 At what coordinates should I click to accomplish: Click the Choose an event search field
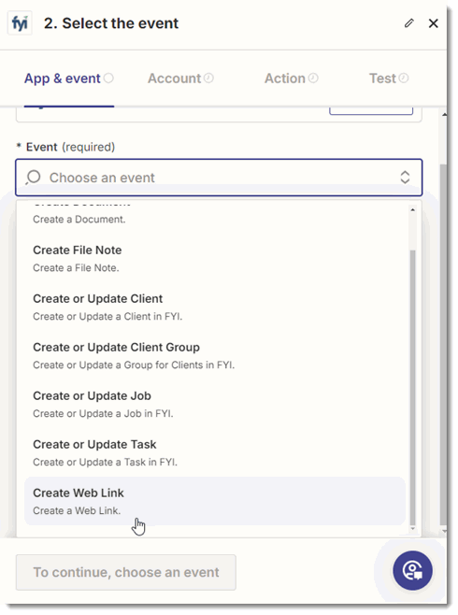[x=219, y=178]
